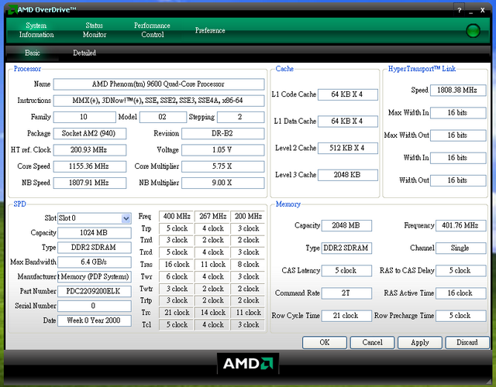The image size is (496, 387).
Task: Click the Level 2 Cache value 512 KB X 4
Action: [348, 148]
